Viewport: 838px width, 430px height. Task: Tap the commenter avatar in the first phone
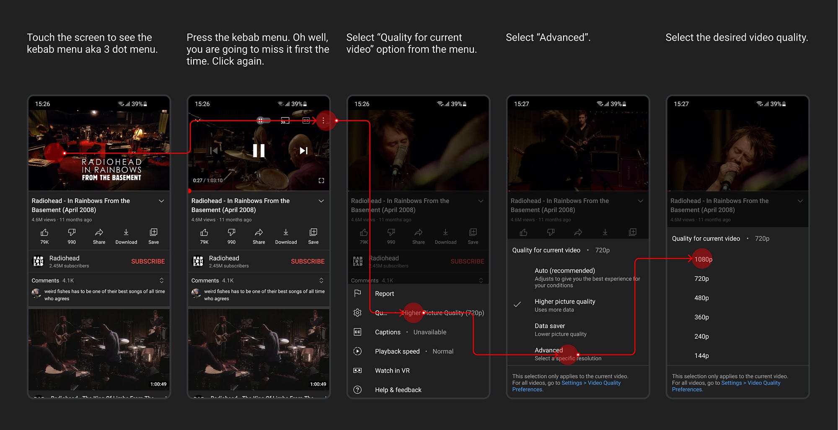[x=36, y=293]
